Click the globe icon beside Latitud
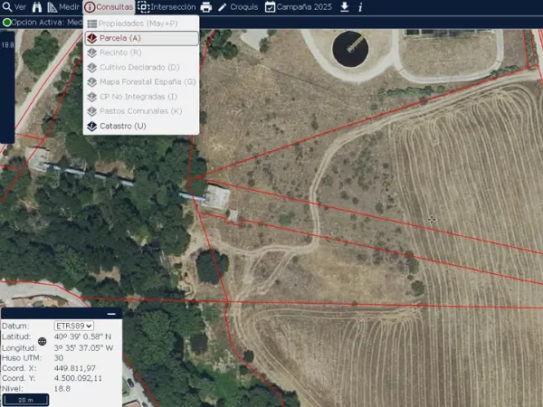543x407 pixels. click(x=42, y=342)
